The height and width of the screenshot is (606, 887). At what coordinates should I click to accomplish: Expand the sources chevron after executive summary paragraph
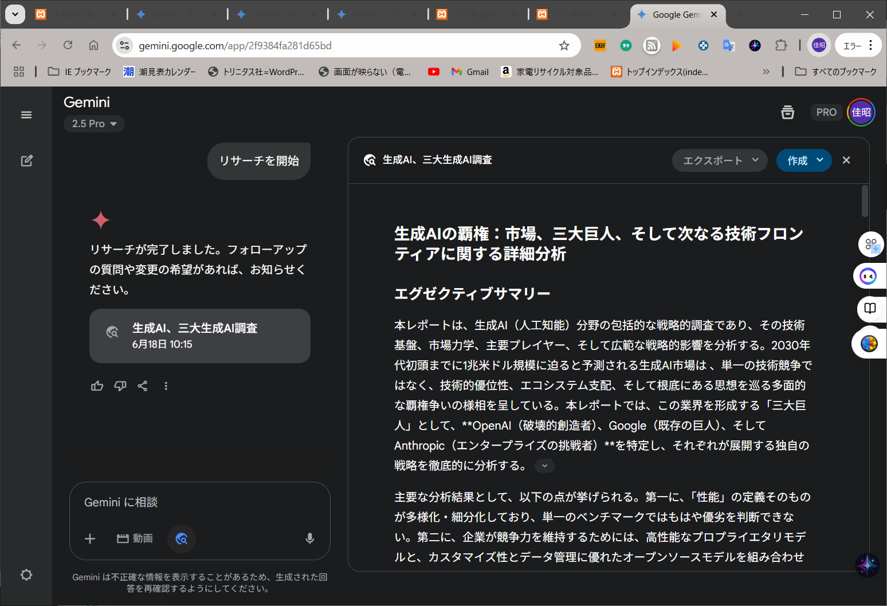point(544,466)
